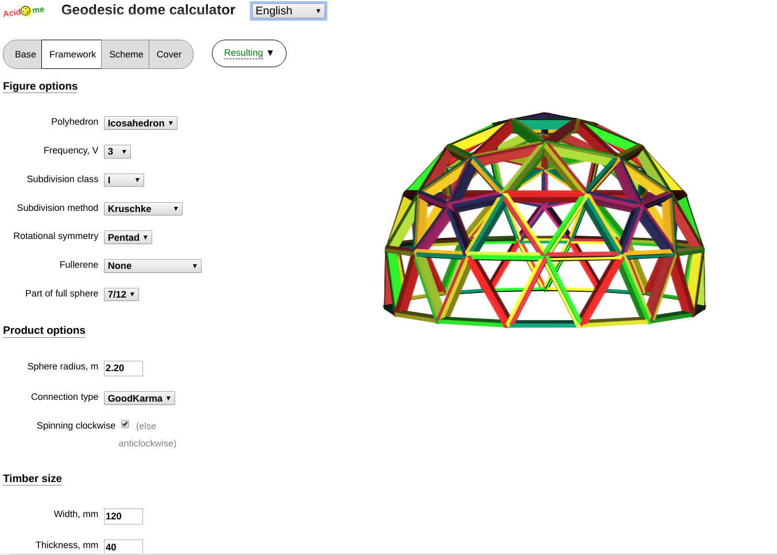The height and width of the screenshot is (555, 777).
Task: Expand the Resulting panel button
Action: (x=249, y=53)
